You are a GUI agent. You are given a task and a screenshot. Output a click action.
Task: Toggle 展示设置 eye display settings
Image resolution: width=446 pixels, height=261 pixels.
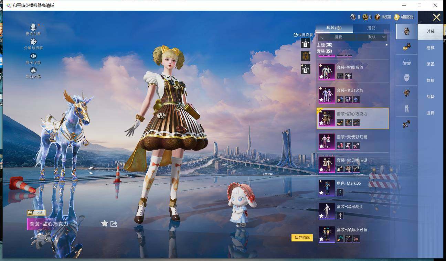point(33,56)
